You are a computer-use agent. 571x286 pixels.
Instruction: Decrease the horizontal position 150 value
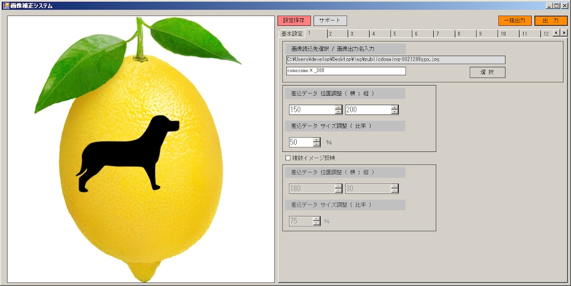pyautogui.click(x=339, y=112)
